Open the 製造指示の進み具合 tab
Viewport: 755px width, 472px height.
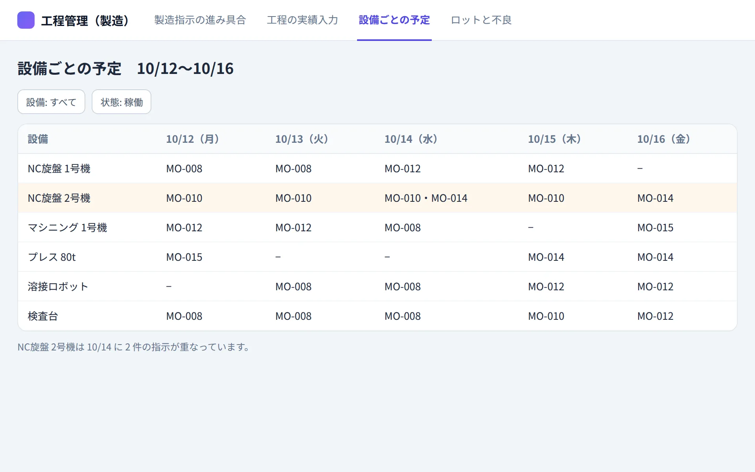click(200, 20)
